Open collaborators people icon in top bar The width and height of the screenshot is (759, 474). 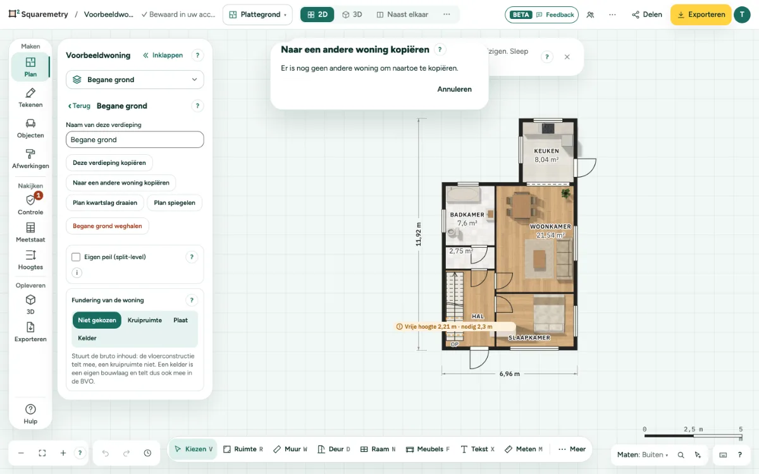pyautogui.click(x=590, y=15)
